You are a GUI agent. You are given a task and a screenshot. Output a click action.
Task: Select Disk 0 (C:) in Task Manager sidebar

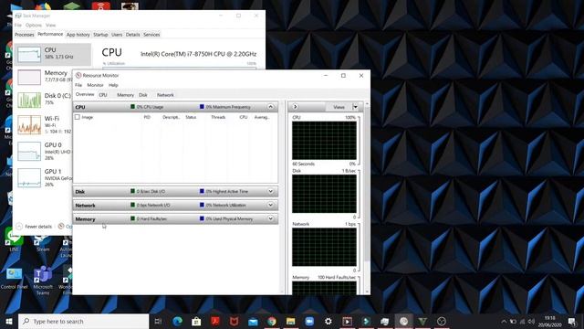tap(44, 100)
